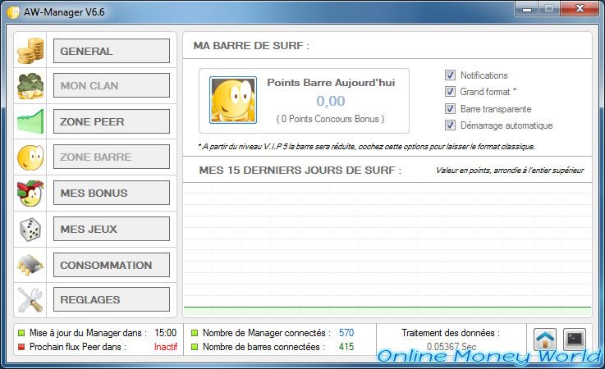The width and height of the screenshot is (605, 369).
Task: Toggle the Notifications checkbox
Action: click(450, 75)
